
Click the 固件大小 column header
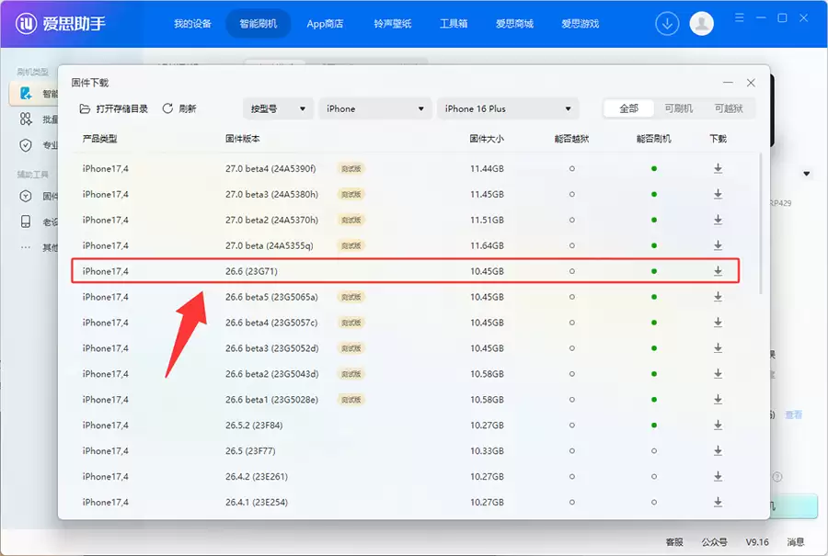[487, 139]
